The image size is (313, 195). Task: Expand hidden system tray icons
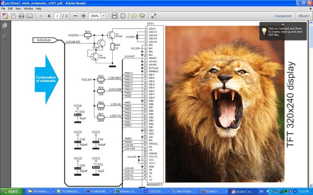[268, 191]
